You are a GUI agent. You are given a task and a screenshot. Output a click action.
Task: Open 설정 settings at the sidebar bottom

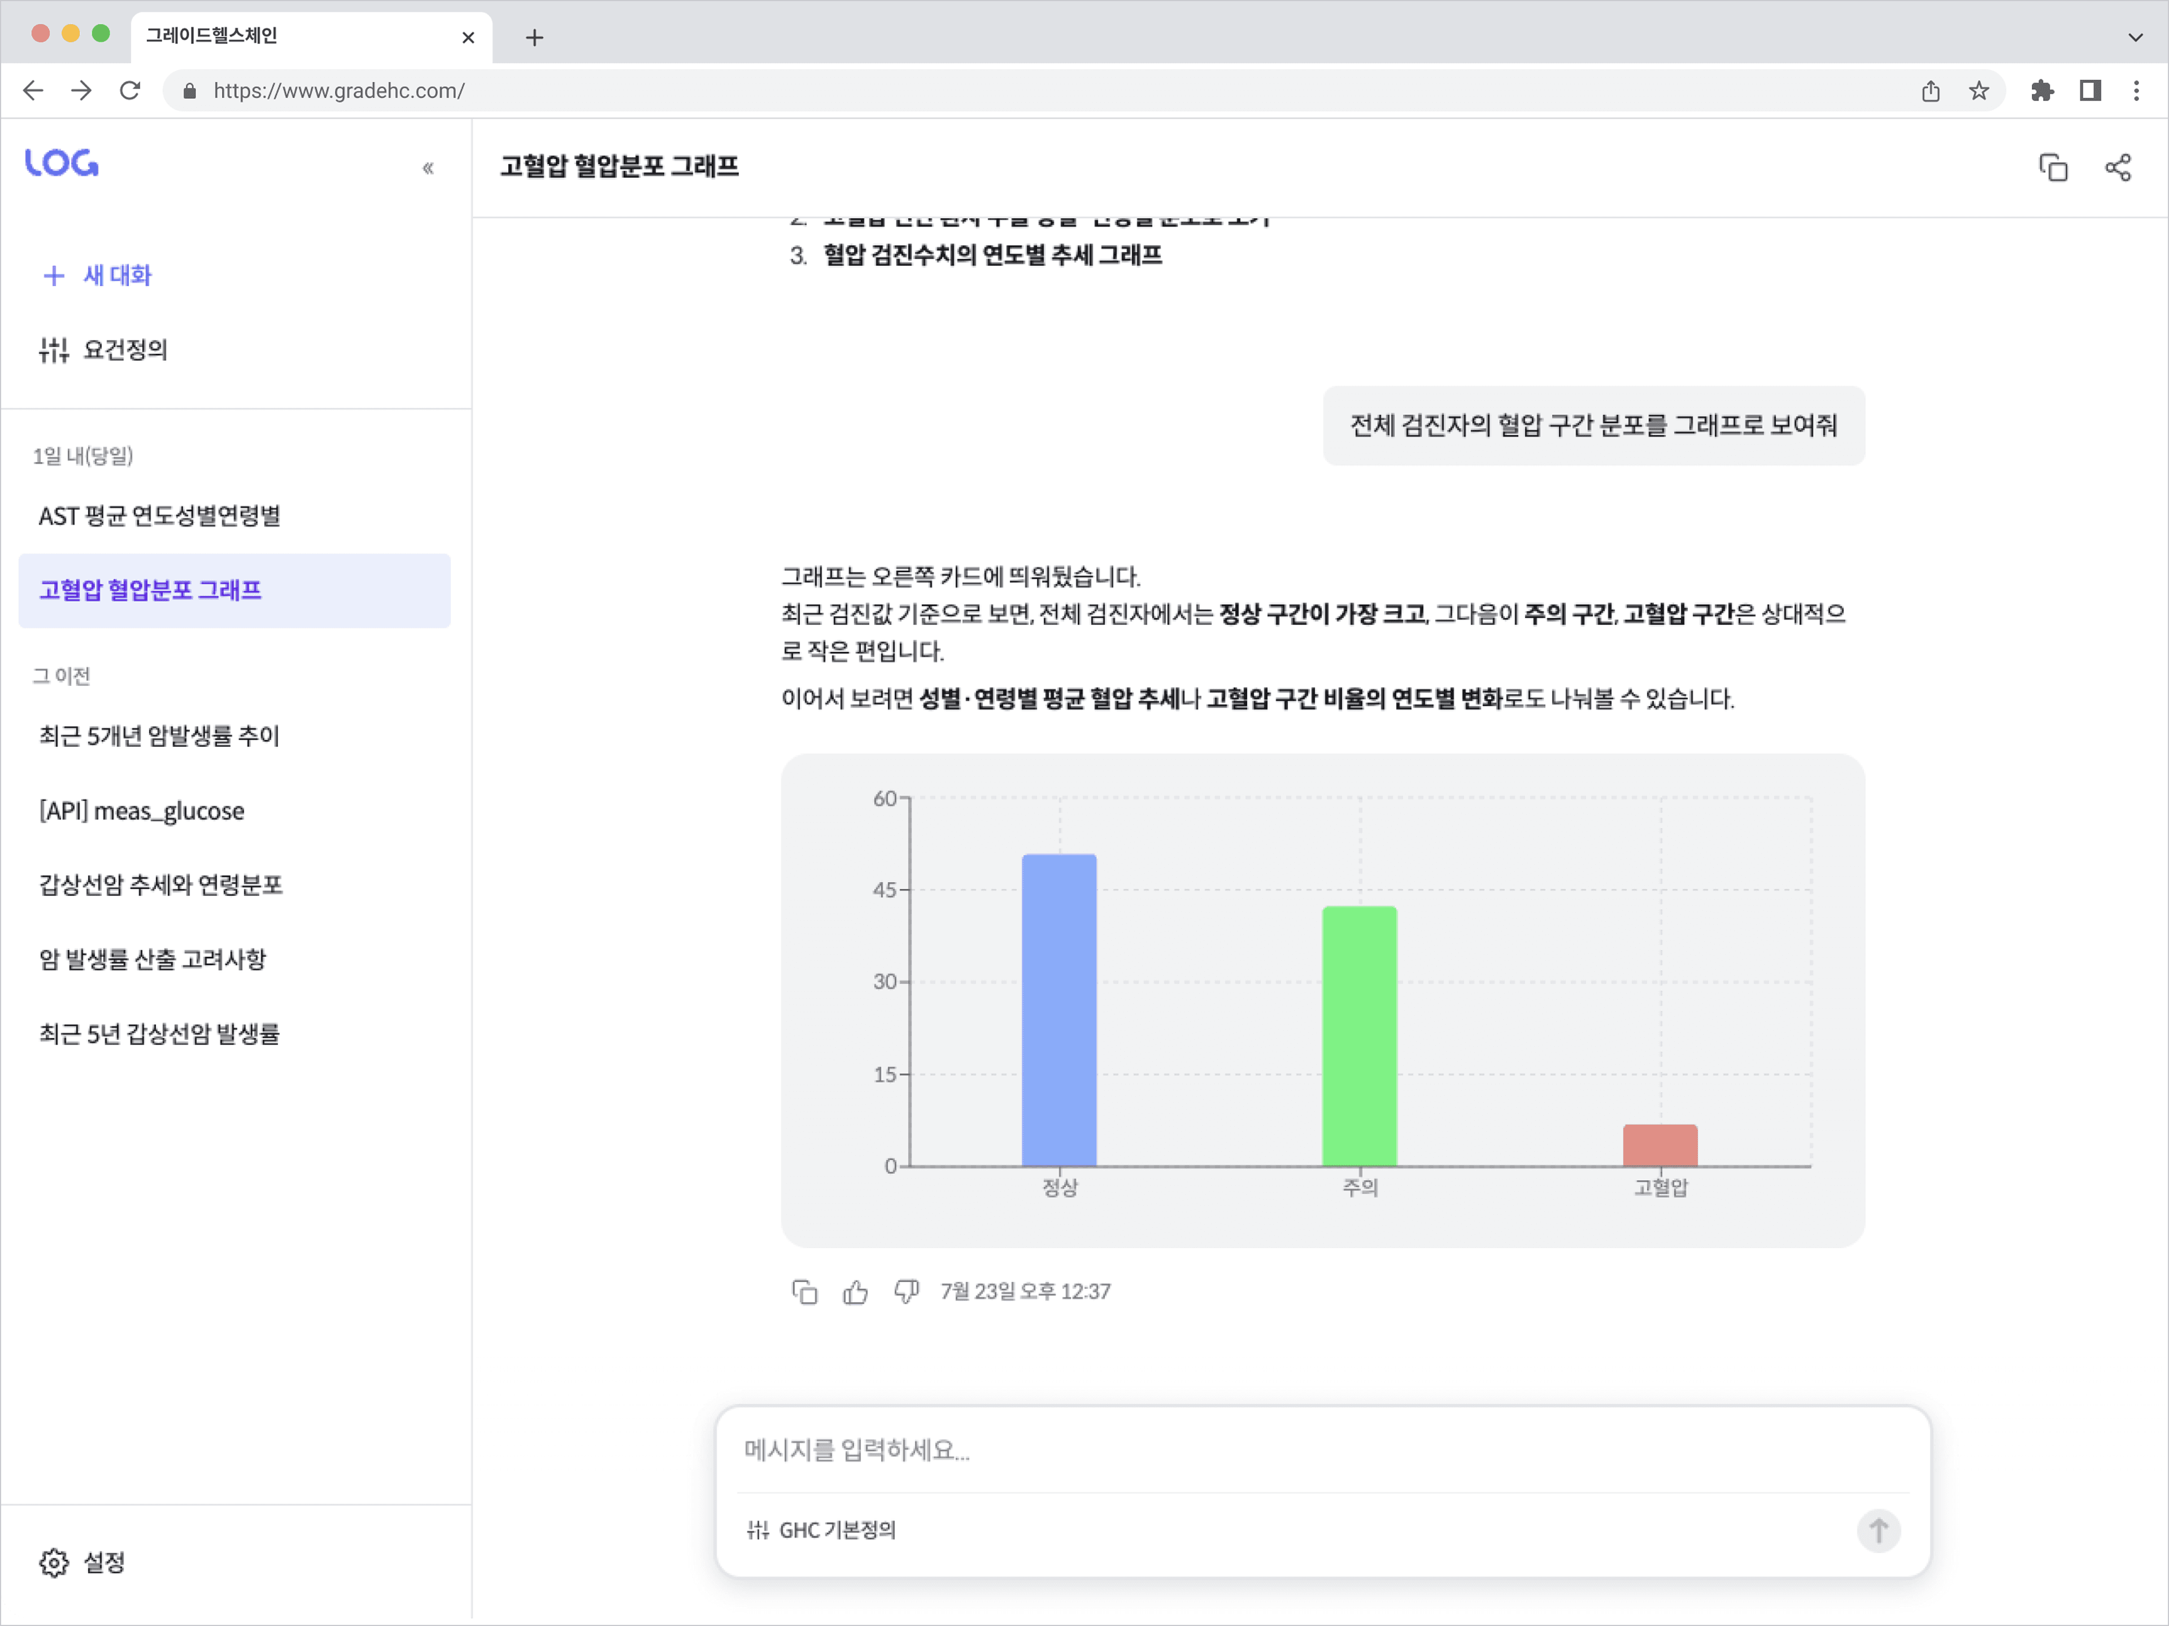pyautogui.click(x=82, y=1562)
